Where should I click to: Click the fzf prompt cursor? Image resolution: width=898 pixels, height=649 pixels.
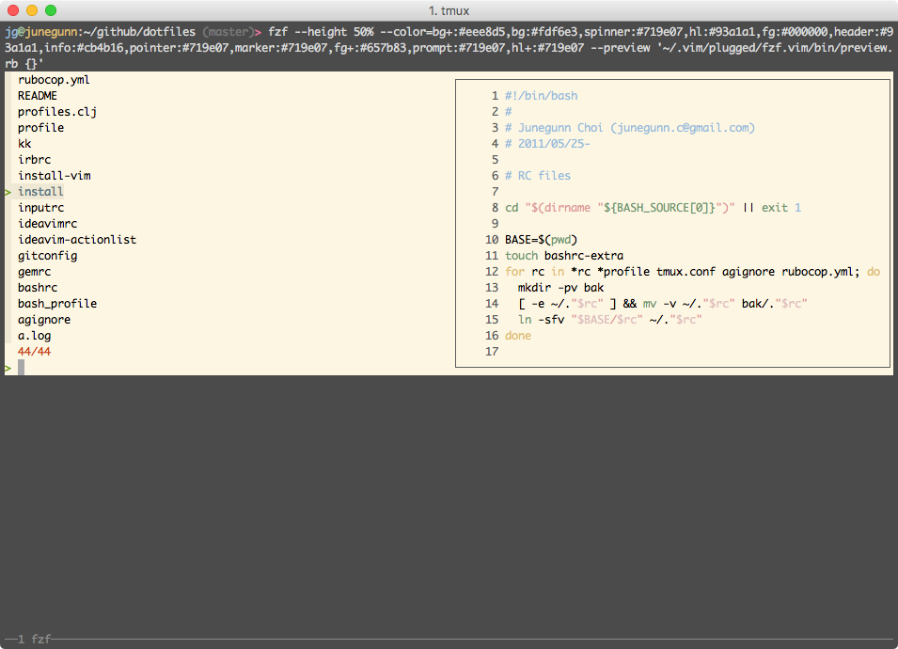[x=20, y=367]
